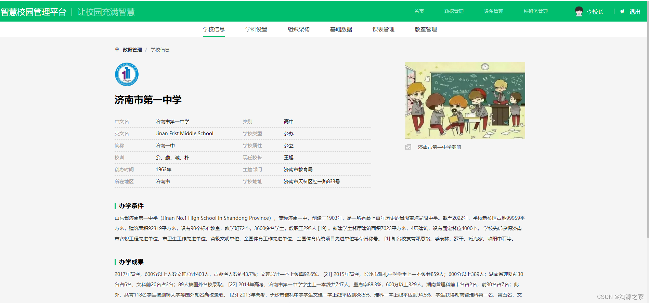Open the 首页 top menu
This screenshot has width=649, height=303.
(419, 11)
